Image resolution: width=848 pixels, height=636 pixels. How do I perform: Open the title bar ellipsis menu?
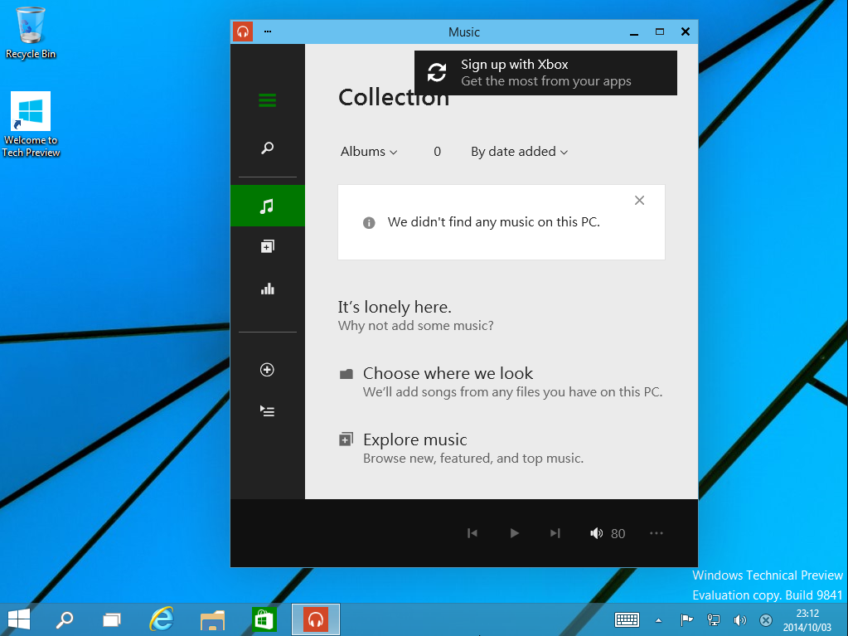tap(268, 32)
